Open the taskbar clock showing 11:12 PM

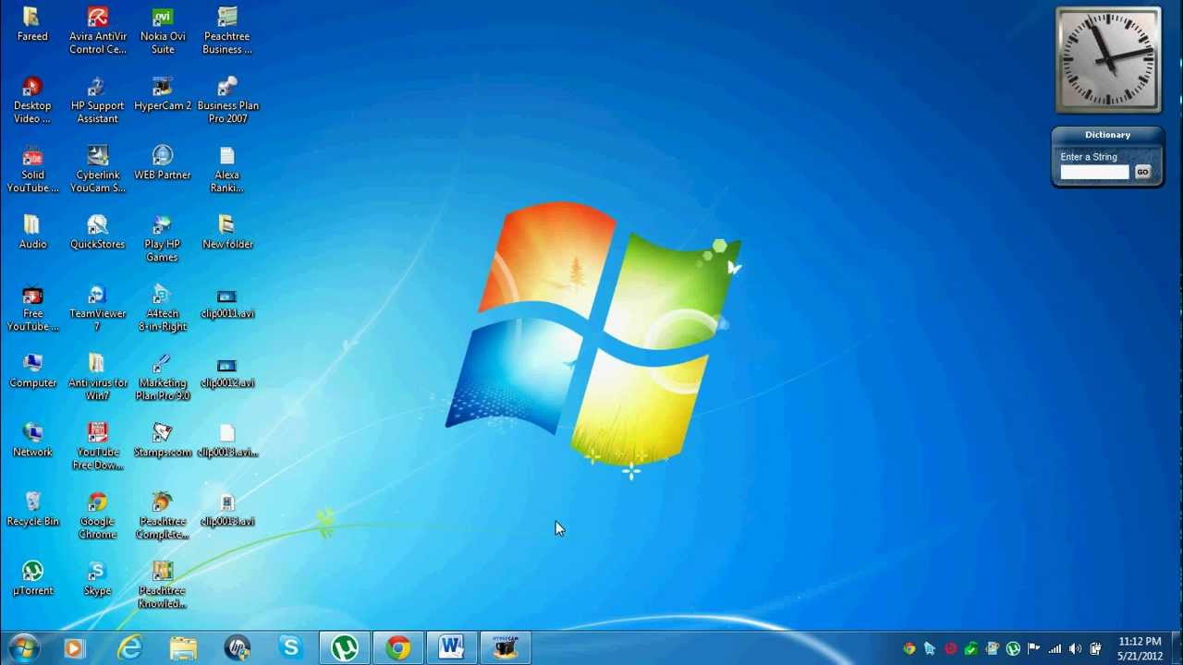click(x=1140, y=648)
